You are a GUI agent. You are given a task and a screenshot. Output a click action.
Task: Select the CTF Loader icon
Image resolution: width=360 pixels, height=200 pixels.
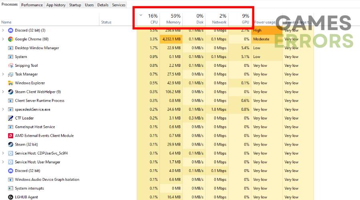[x=10, y=118]
